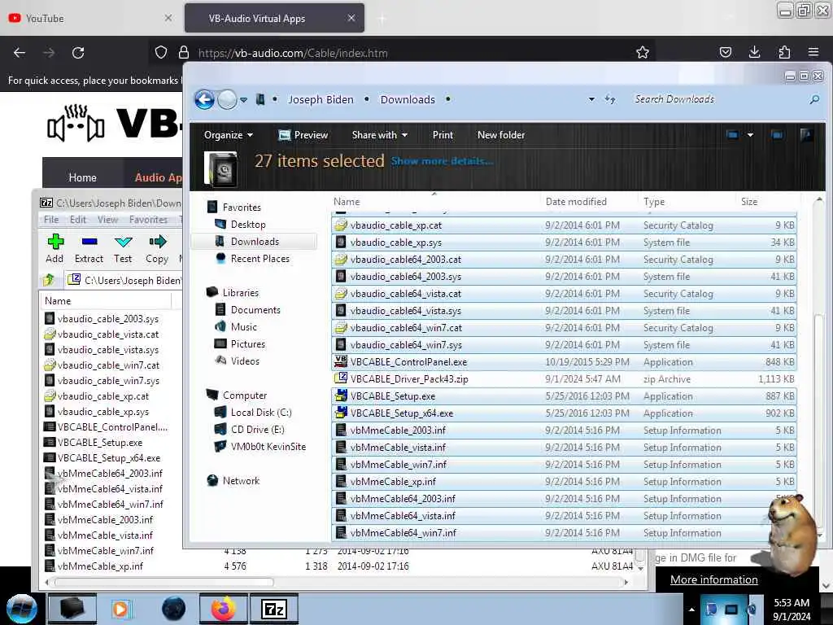Click New folder in Explorer
The width and height of the screenshot is (833, 625).
501,135
